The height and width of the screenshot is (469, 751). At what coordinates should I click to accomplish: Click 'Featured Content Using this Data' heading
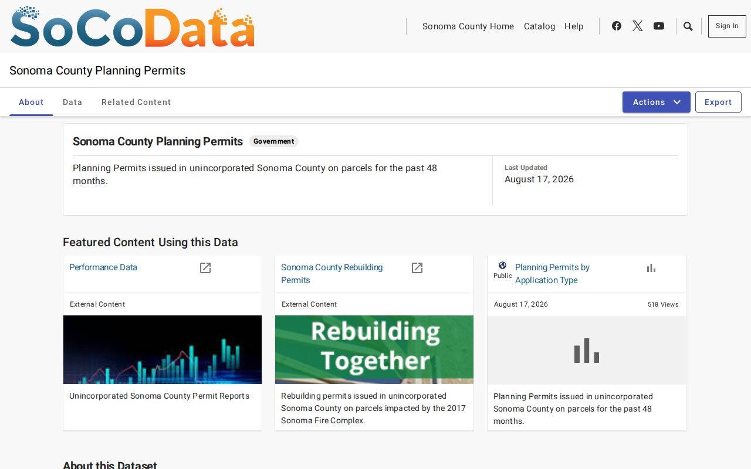150,242
